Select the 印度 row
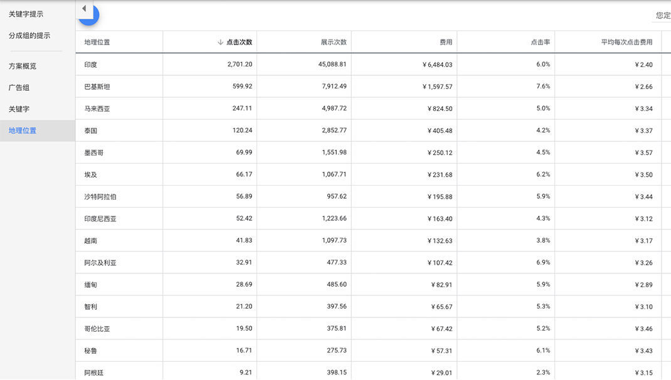671x380 pixels. tap(91, 65)
